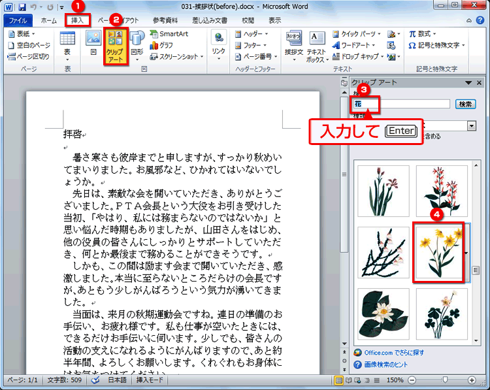This screenshot has width=490, height=390.
Task: Click the date and time icon in テキスト group
Action: pyautogui.click(x=391, y=46)
